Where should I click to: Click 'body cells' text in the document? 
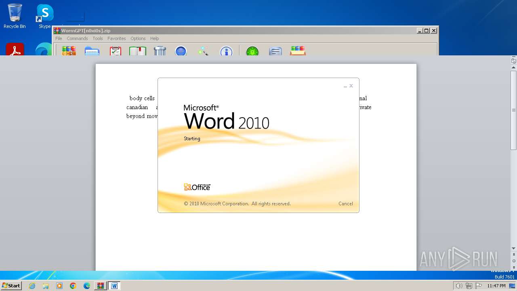click(x=142, y=98)
